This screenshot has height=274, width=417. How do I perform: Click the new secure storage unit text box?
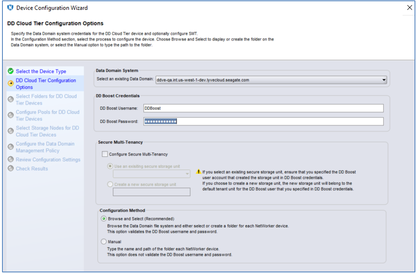point(151,192)
